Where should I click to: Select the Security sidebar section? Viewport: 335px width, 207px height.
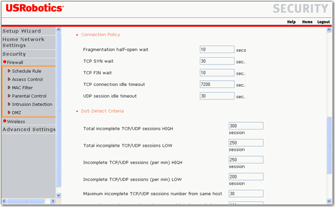click(x=14, y=54)
